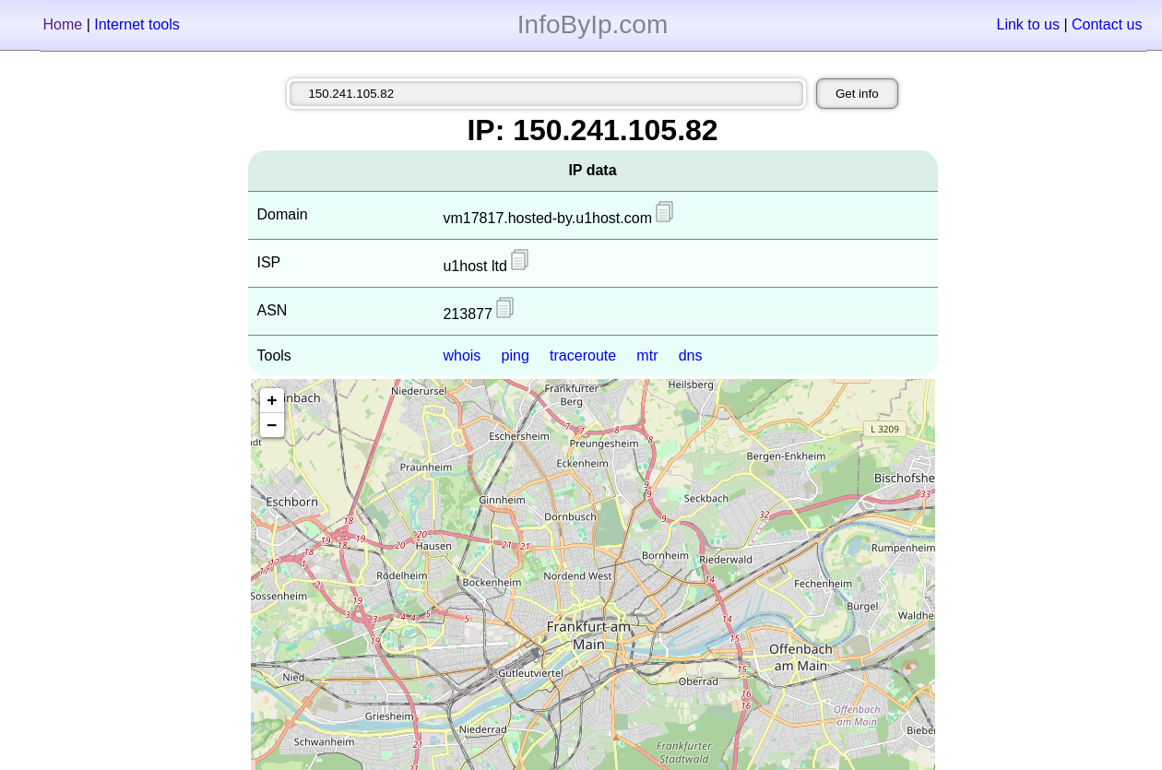Screen dimensions: 1162x770
Task: Go to Internet tools page
Action: pos(136,25)
